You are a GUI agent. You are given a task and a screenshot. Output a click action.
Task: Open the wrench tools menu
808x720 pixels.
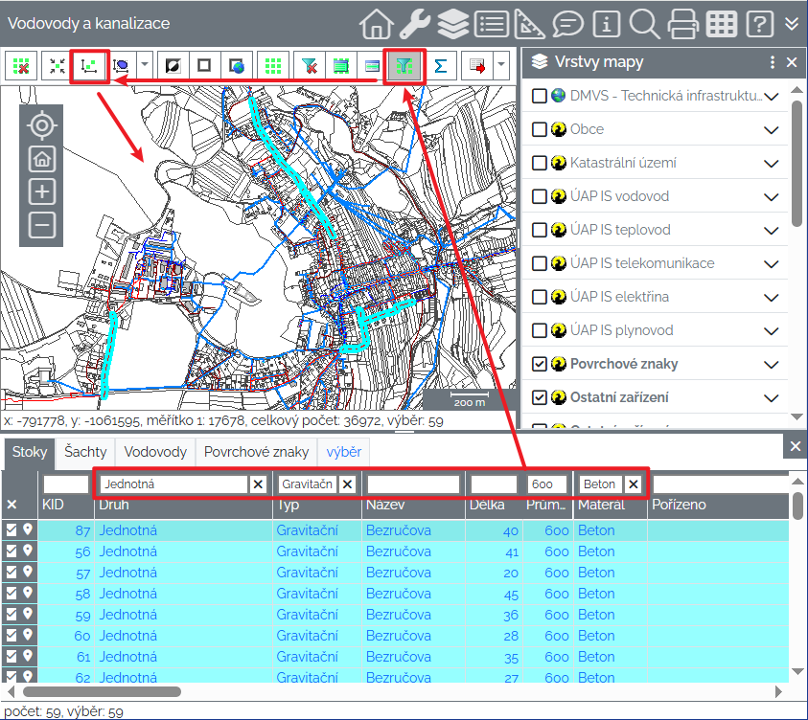click(x=414, y=23)
